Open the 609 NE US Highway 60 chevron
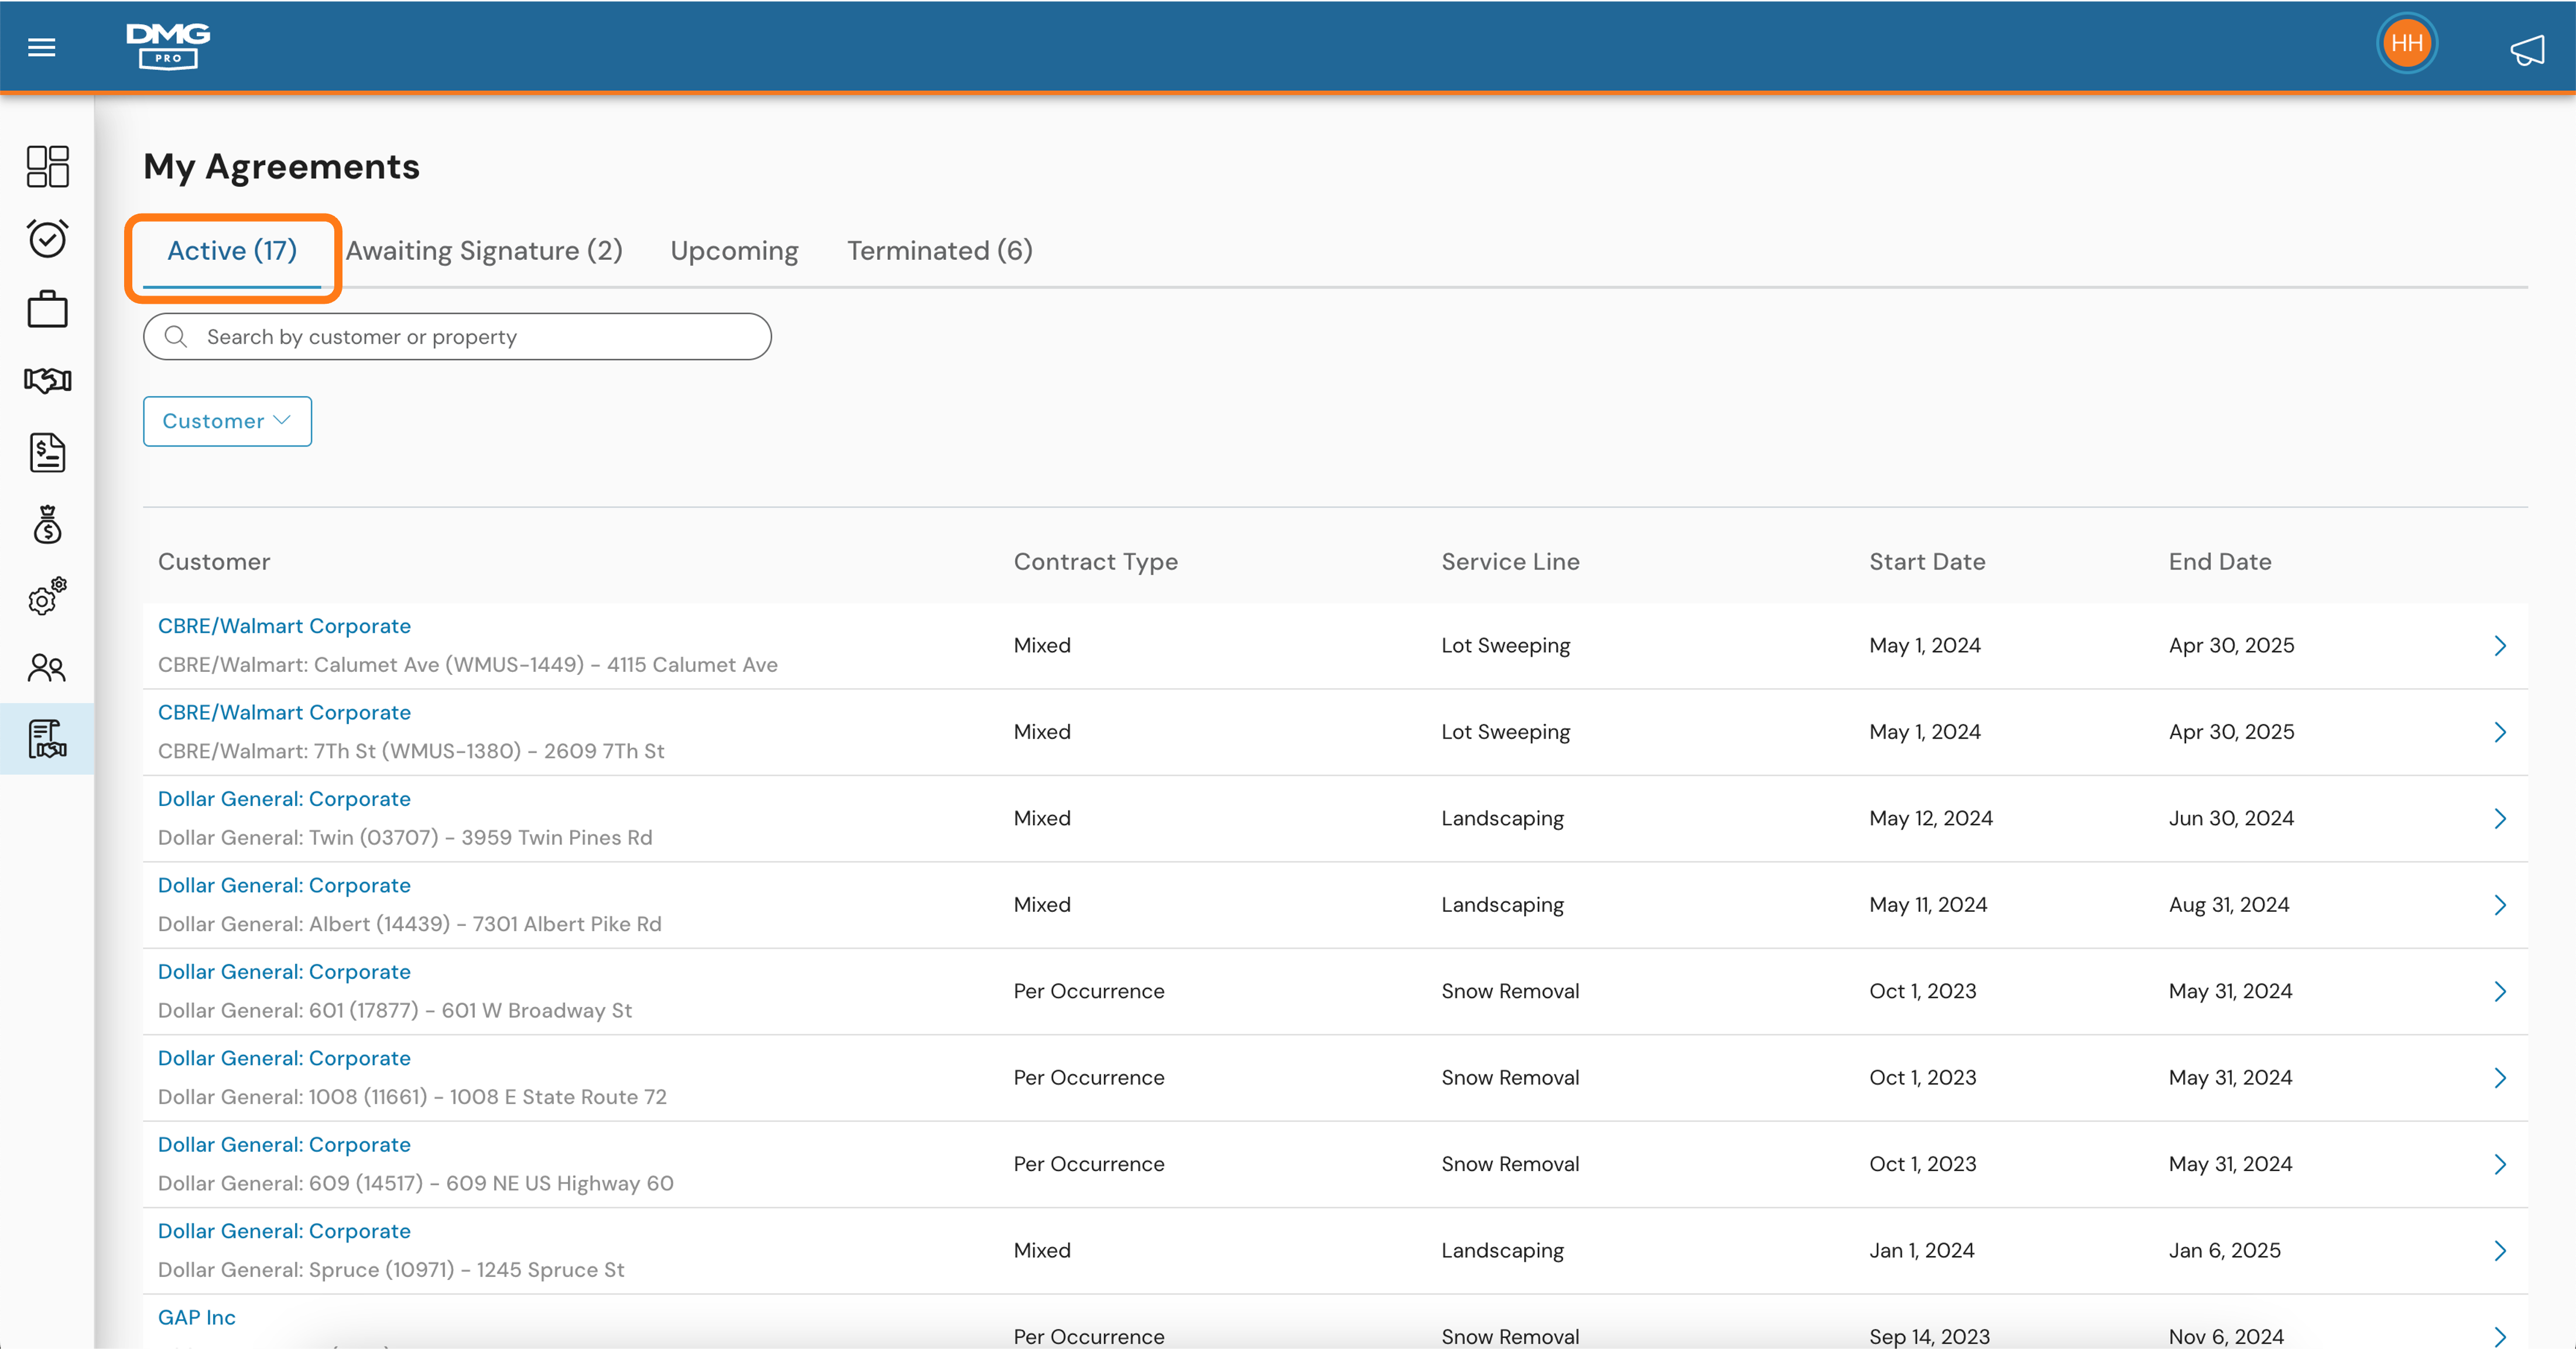2576x1349 pixels. click(2500, 1165)
